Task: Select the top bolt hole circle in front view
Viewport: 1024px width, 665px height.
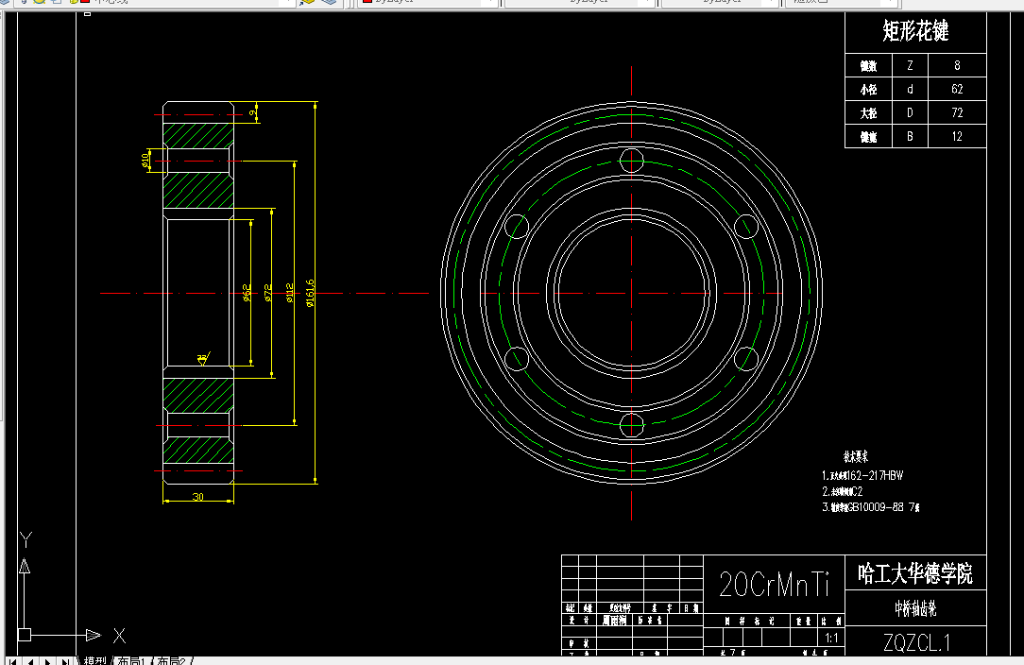Action: tap(632, 161)
